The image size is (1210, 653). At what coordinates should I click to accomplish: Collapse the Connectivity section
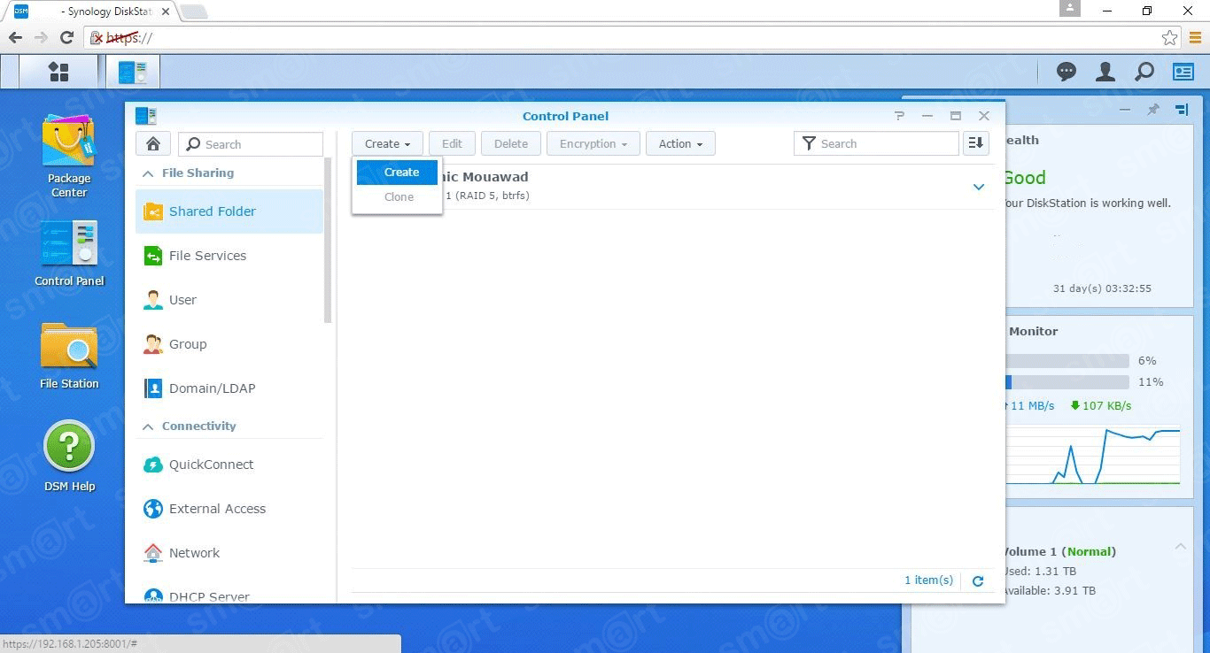(148, 426)
